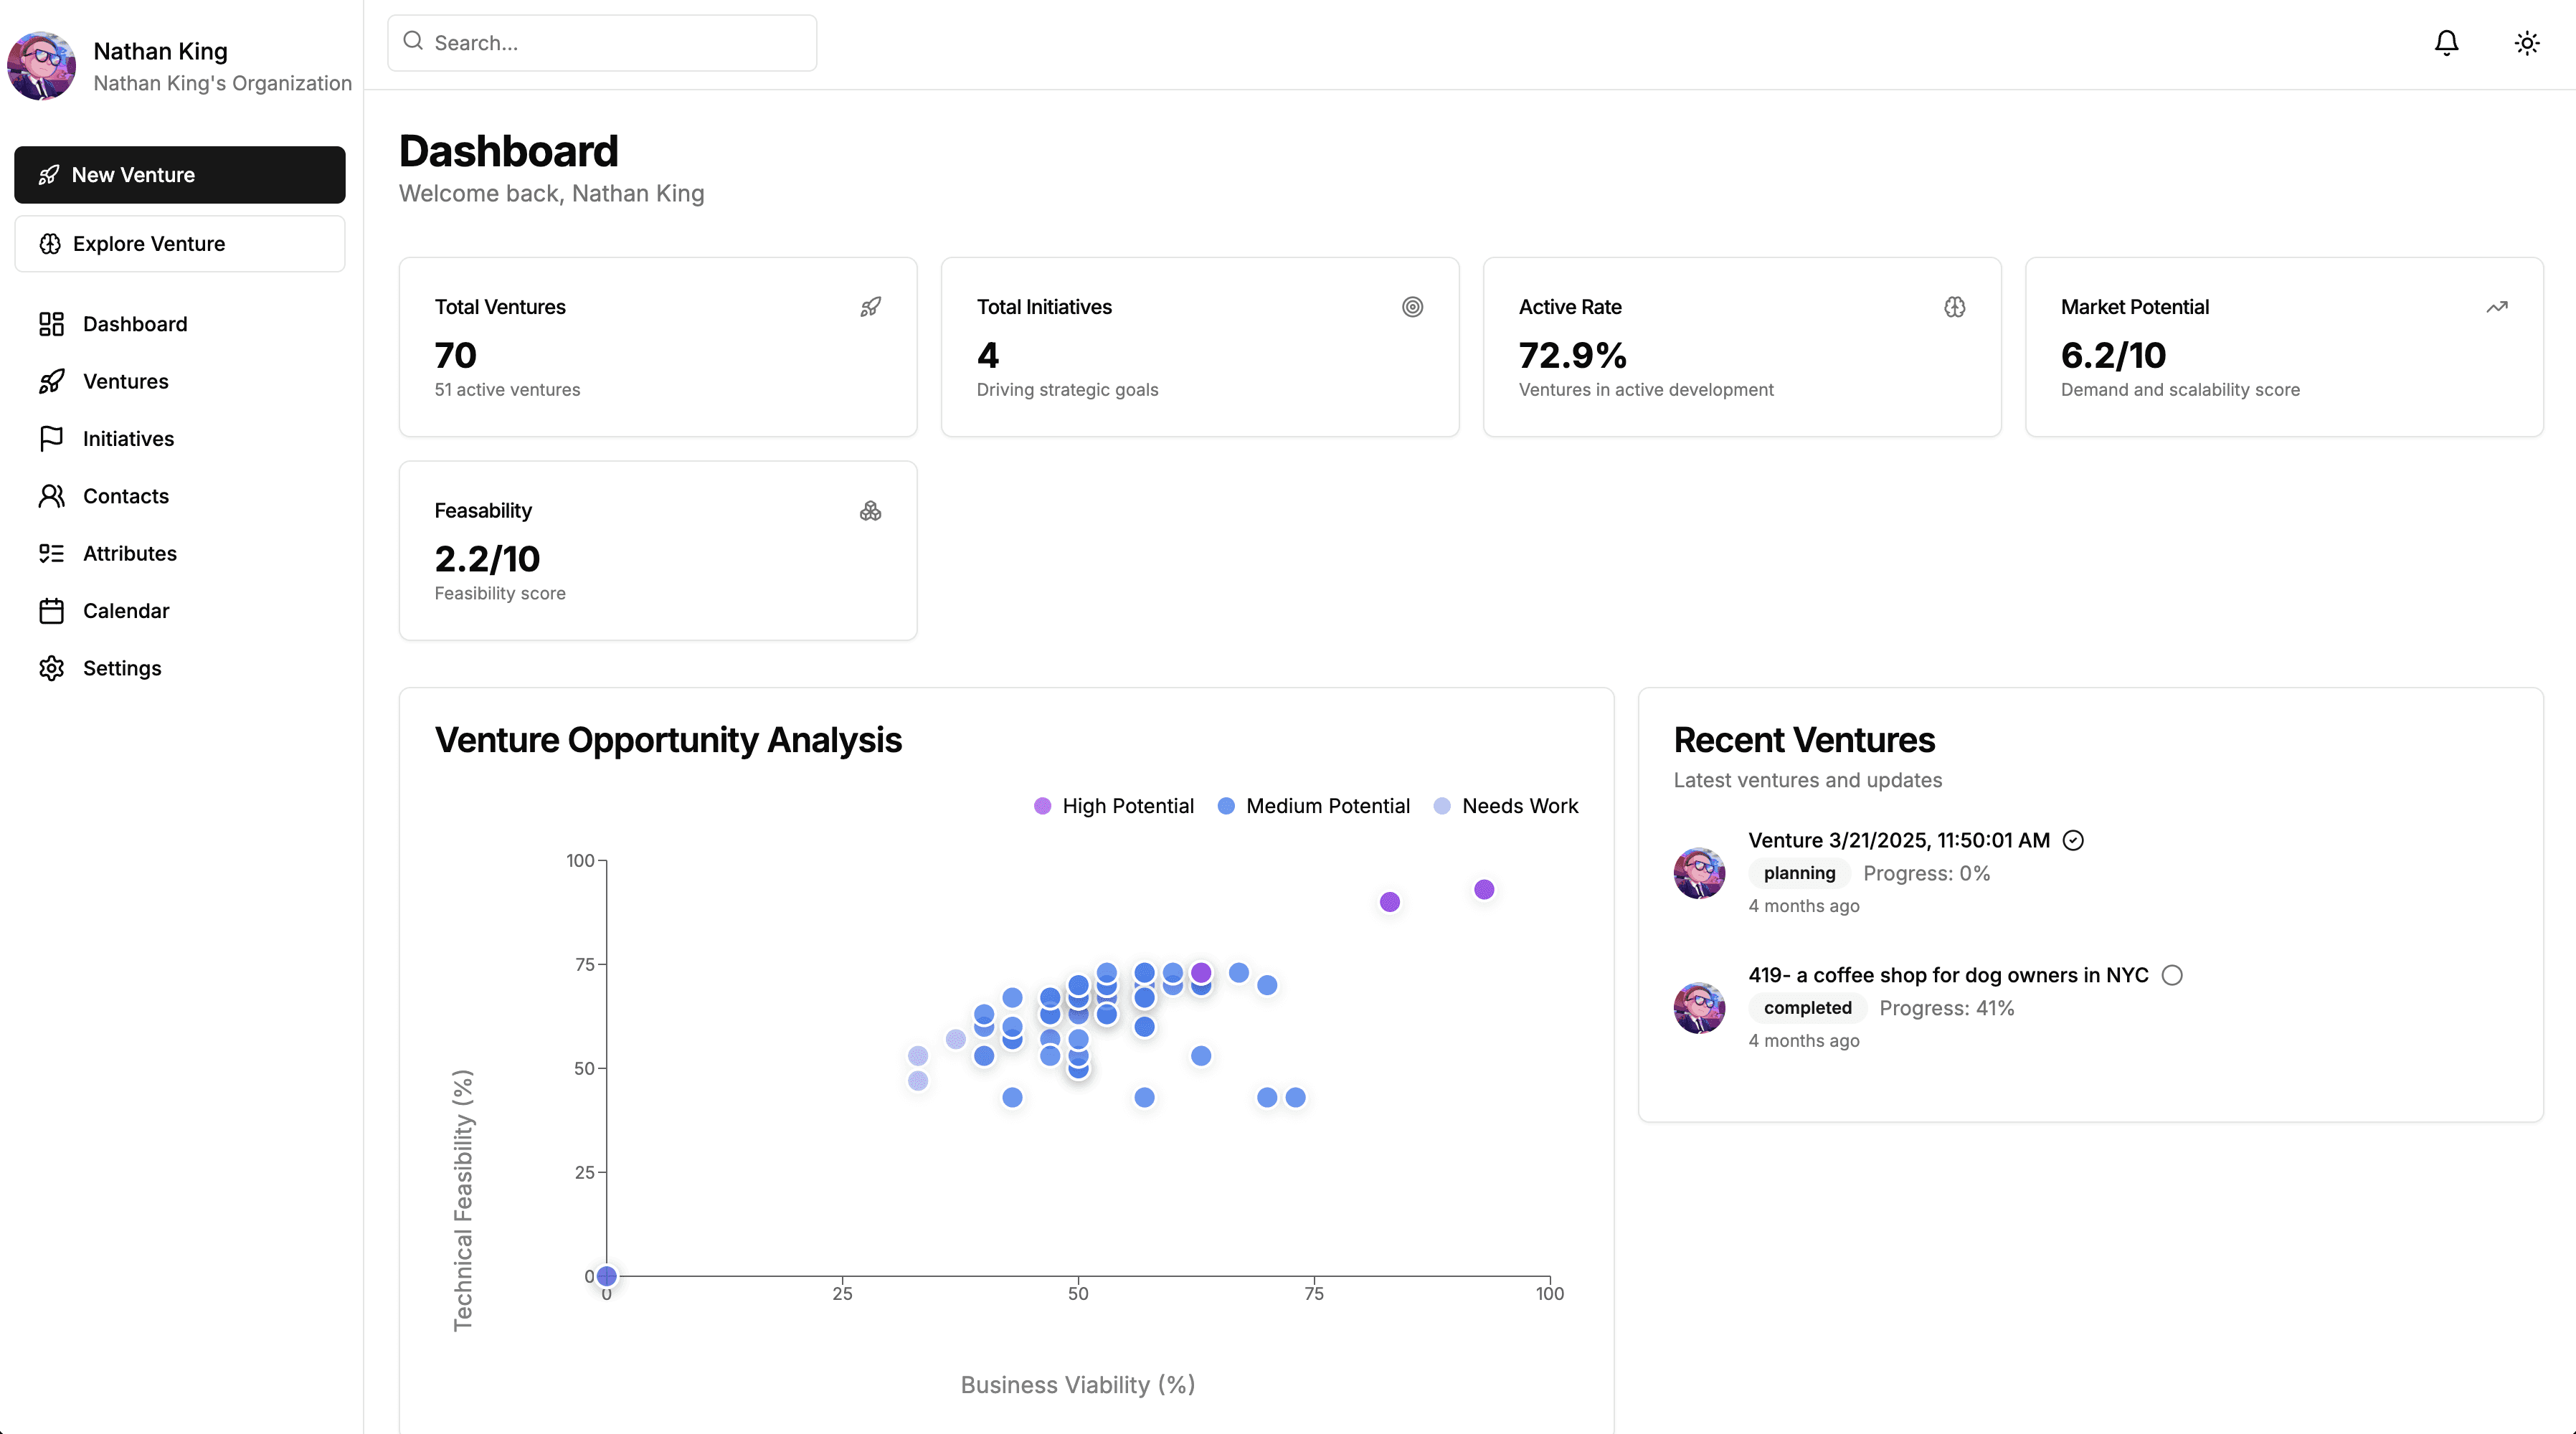
Task: Select the Initiatives flag icon in sidebar
Action: click(x=52, y=438)
